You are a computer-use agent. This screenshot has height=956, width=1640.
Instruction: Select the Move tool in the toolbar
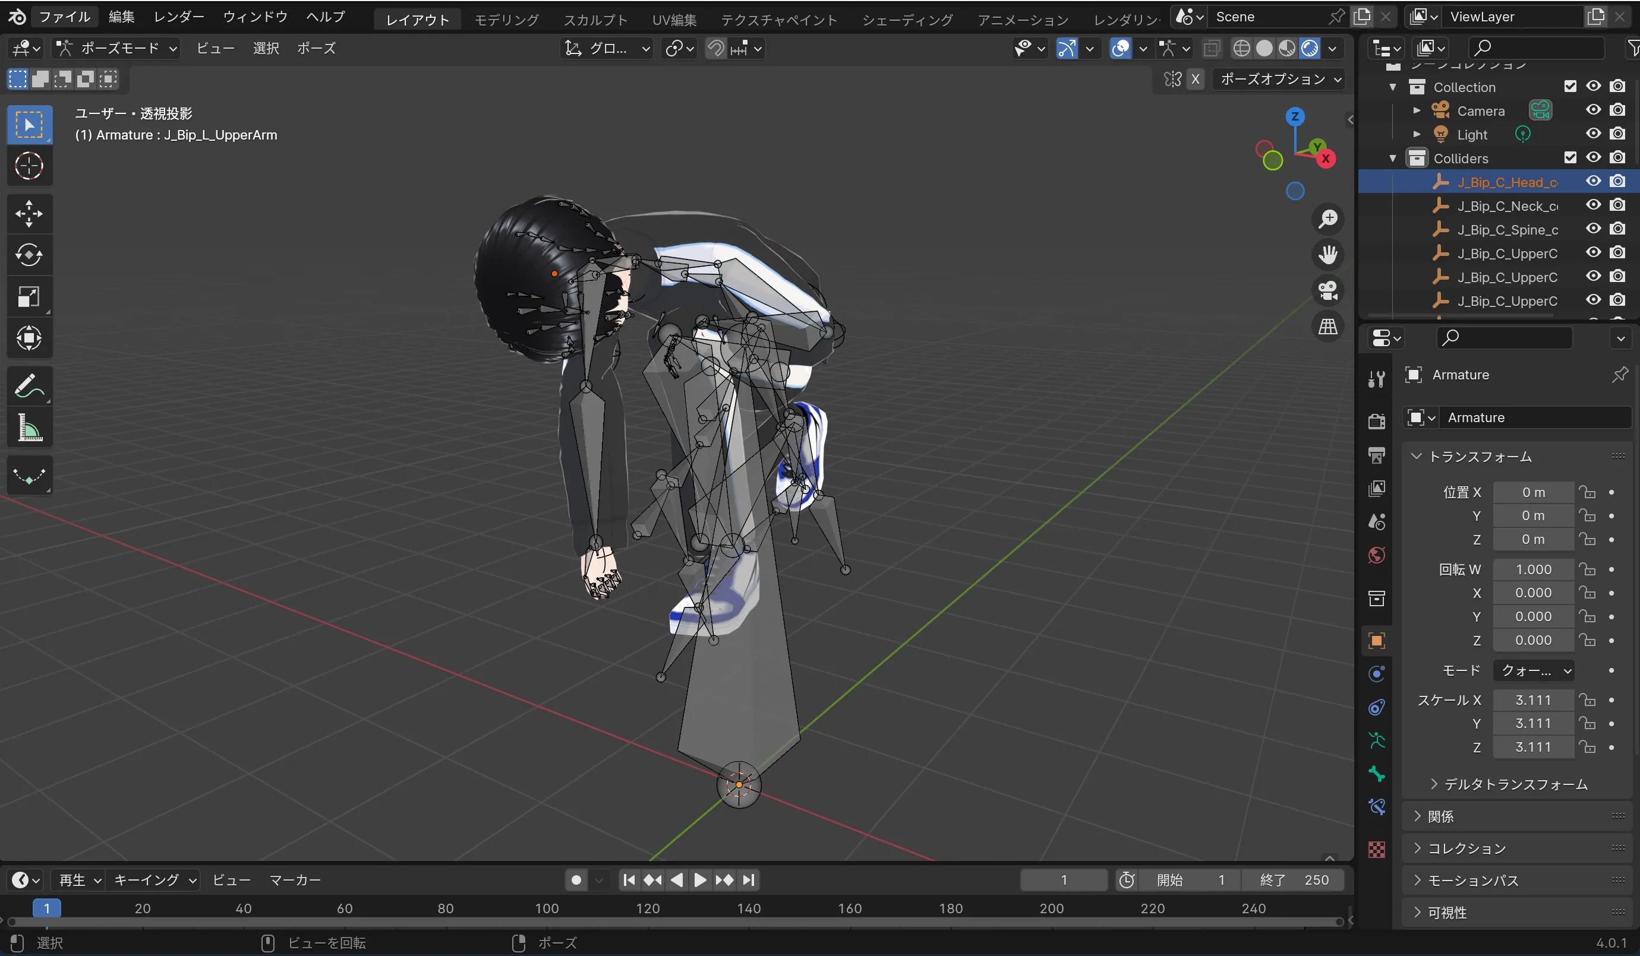(29, 213)
